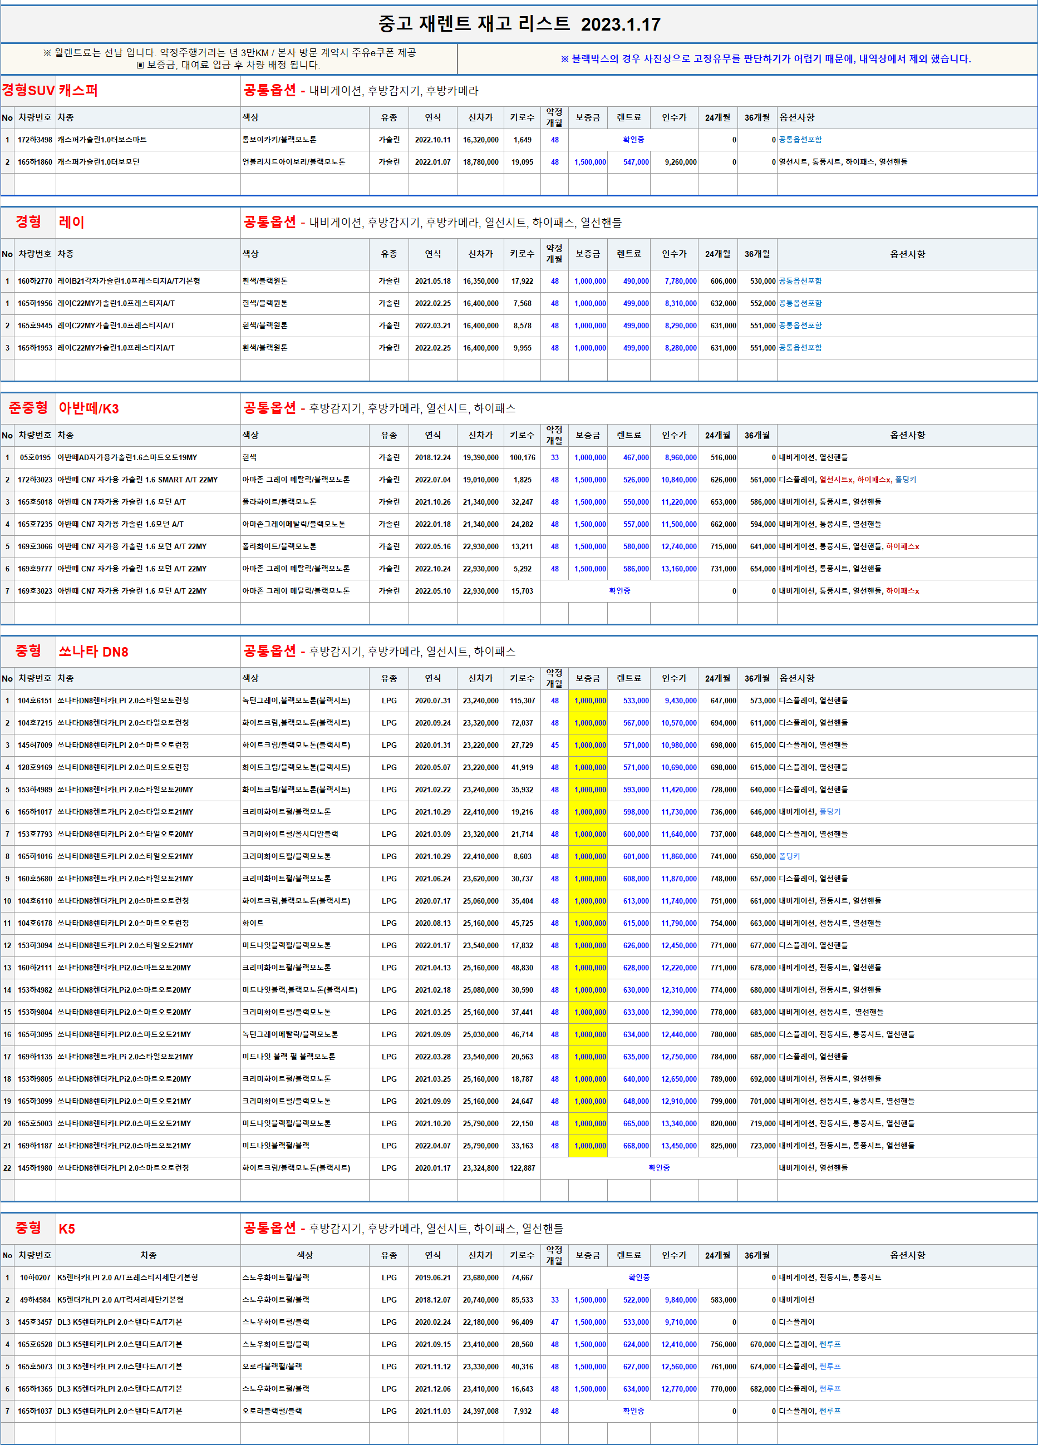Screen dimensions: 1038x1445
Task: Click vehicle number 165호9445
Action: pyautogui.click(x=35, y=326)
